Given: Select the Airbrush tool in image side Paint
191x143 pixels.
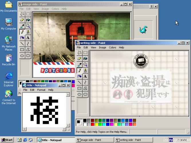Looking at the screenshot, I should 22,38.
